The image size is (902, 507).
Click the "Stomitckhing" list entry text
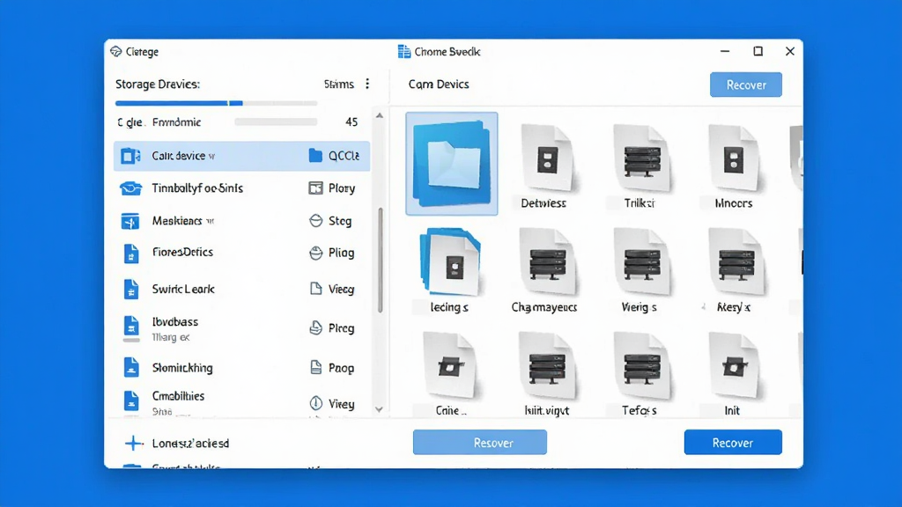pos(182,368)
